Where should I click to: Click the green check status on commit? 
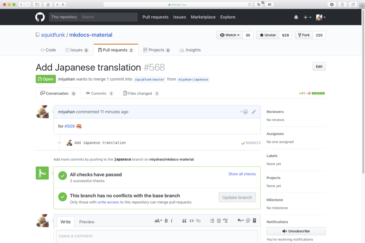click(x=243, y=143)
